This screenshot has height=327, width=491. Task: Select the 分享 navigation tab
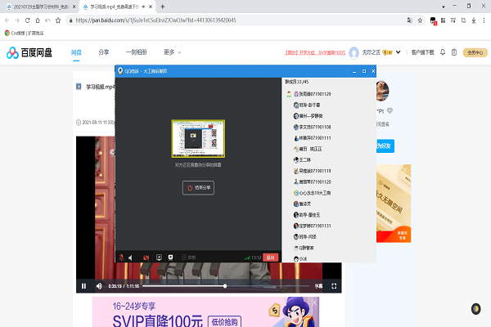point(104,52)
